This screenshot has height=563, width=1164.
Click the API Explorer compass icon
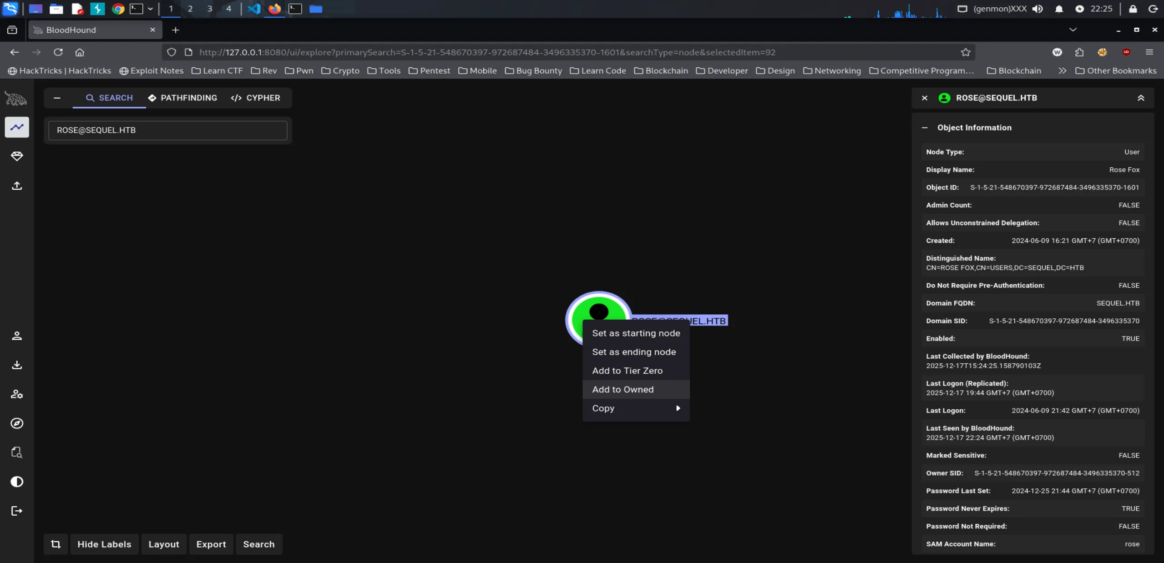pos(17,423)
